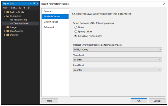Click the Parameters open folder icon
Screen dimensions: 168x106
[8, 16]
